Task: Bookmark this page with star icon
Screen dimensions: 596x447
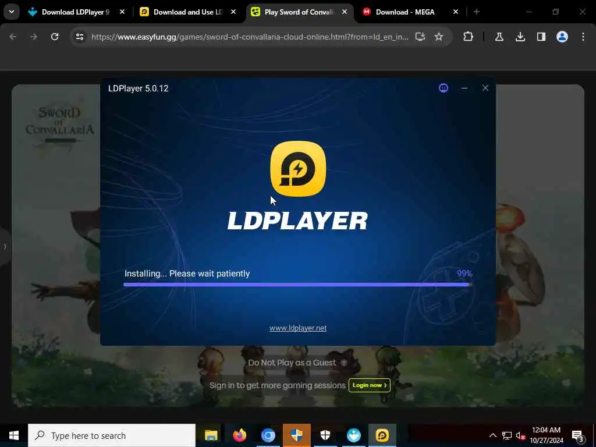Action: pyautogui.click(x=439, y=37)
